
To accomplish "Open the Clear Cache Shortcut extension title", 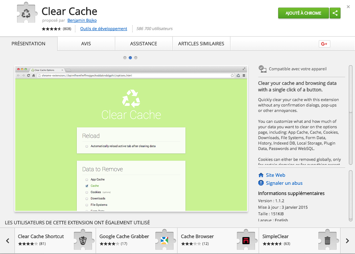I will 41,236.
